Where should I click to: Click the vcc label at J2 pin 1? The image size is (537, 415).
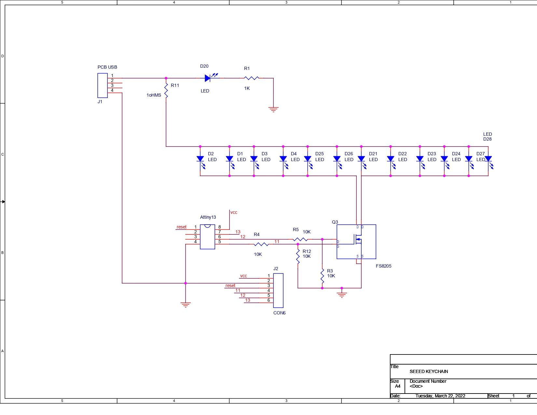coord(243,276)
